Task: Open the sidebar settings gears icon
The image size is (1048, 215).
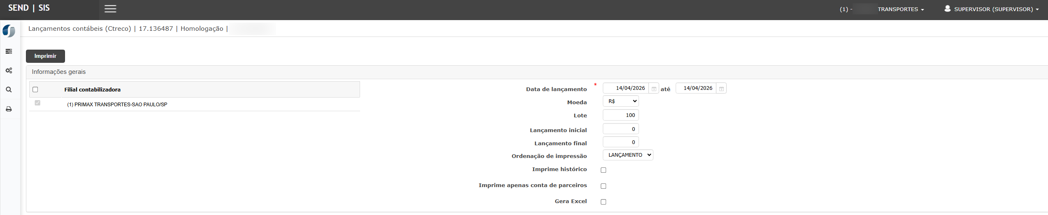Action: [x=9, y=71]
